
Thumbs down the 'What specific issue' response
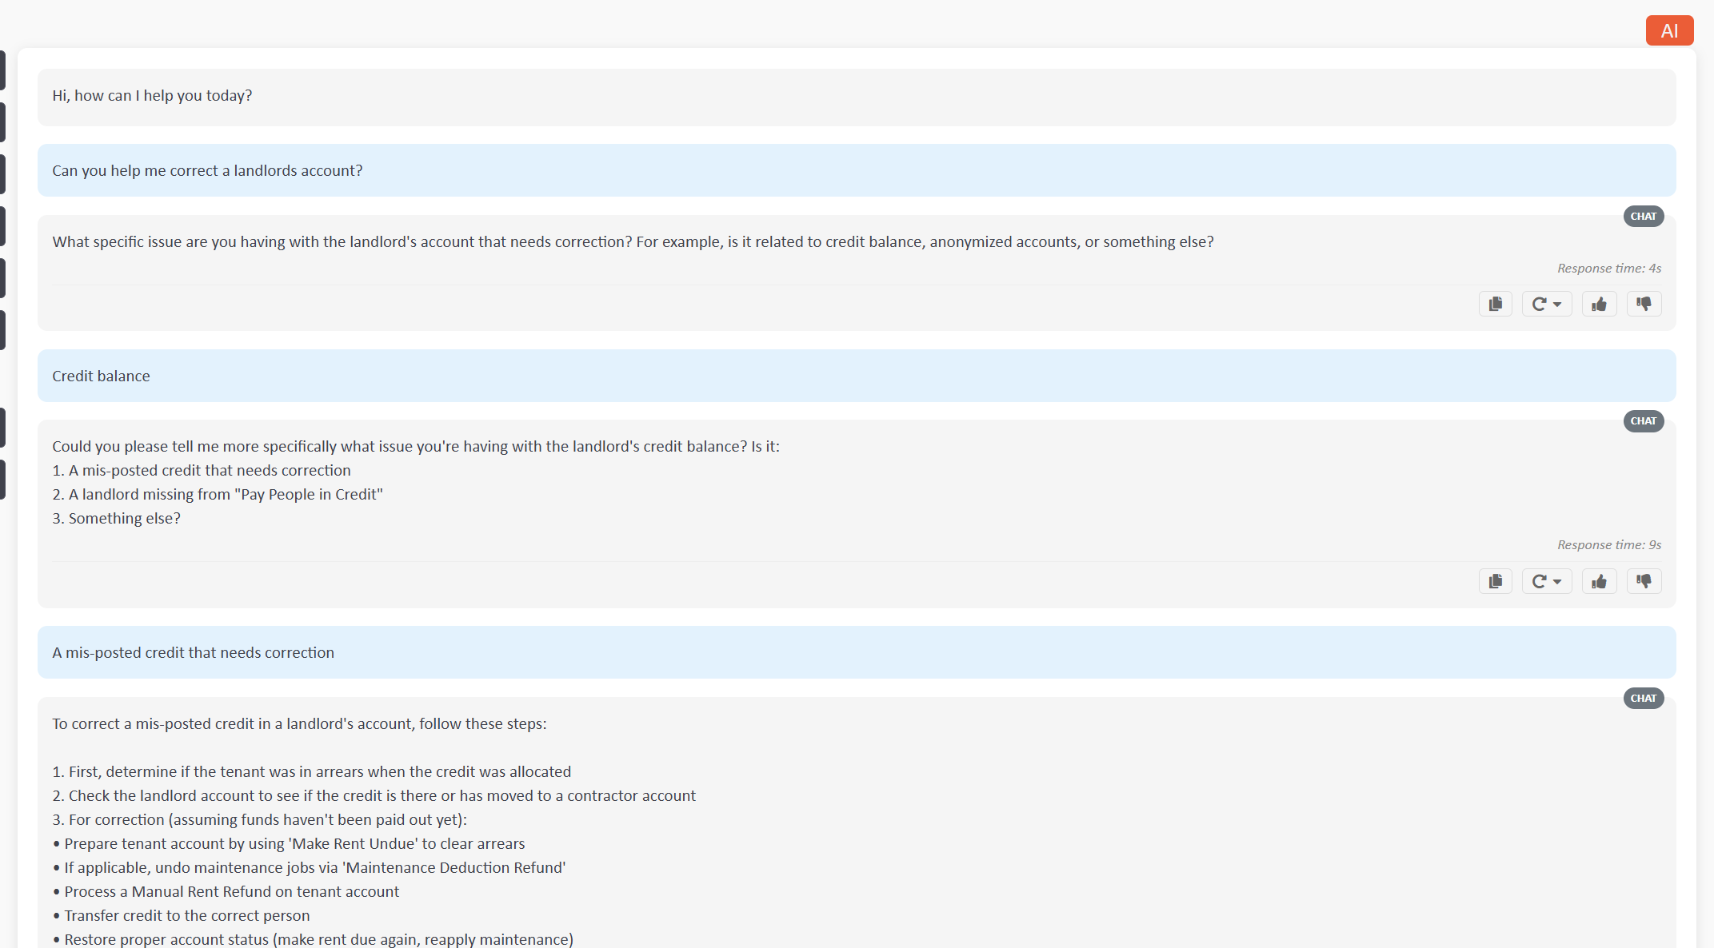click(1644, 304)
